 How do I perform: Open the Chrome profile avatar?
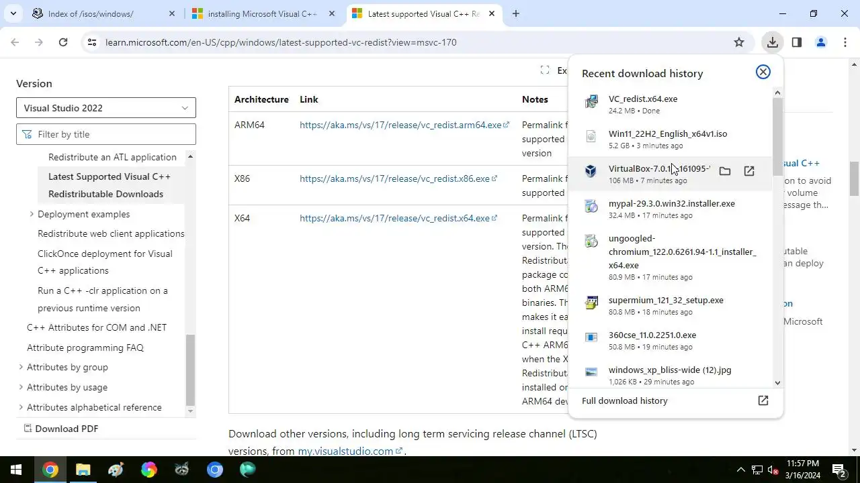click(821, 42)
